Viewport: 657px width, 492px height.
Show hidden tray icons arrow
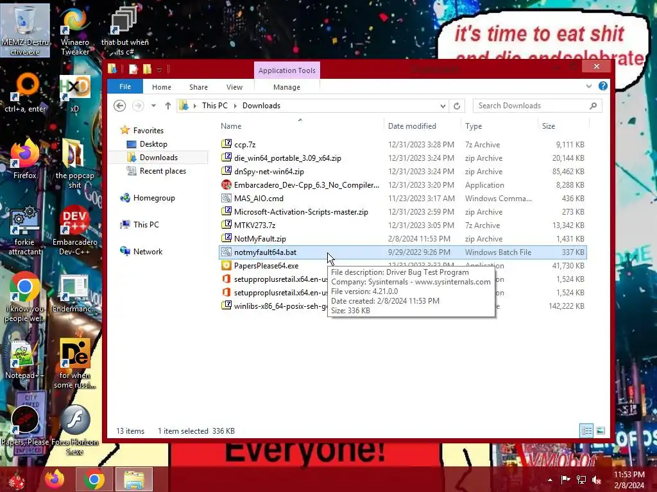pyautogui.click(x=550, y=480)
